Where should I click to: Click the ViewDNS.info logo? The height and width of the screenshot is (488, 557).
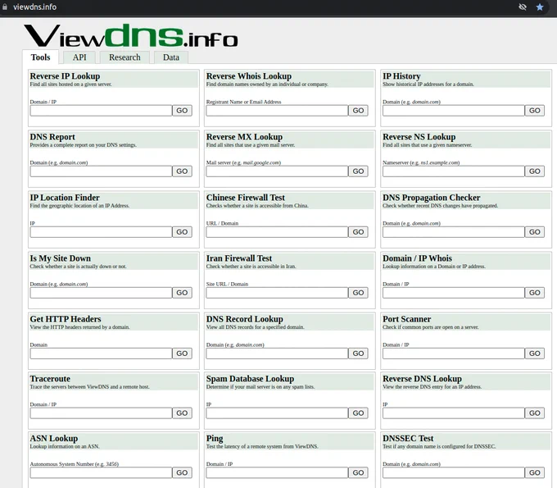[x=131, y=35]
